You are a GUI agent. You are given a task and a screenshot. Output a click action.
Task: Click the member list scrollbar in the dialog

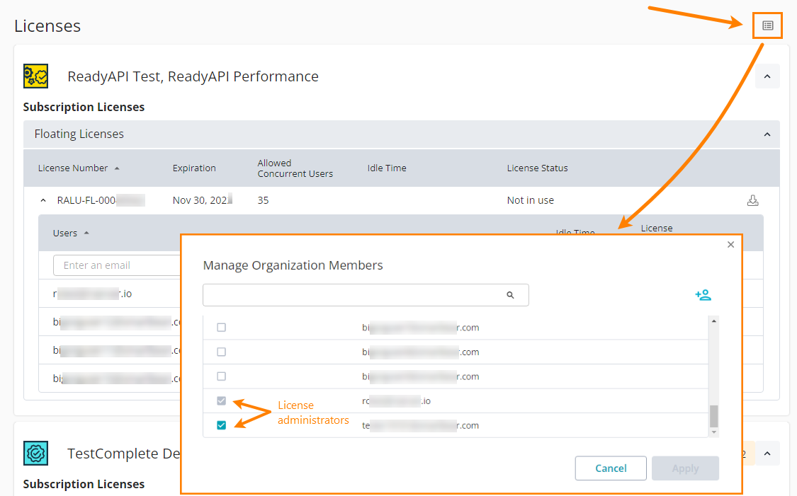coord(714,375)
